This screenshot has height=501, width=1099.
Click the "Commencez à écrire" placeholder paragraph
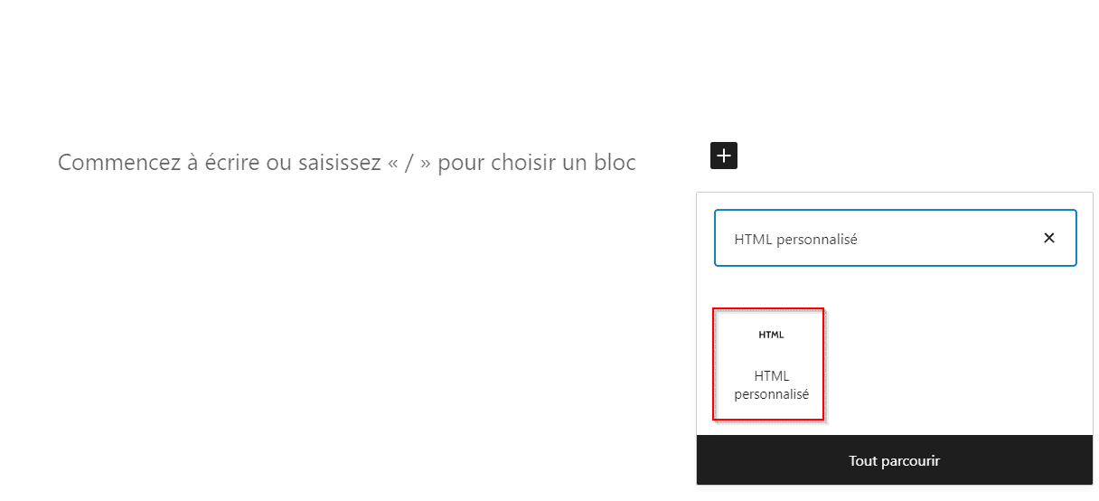[x=347, y=163]
